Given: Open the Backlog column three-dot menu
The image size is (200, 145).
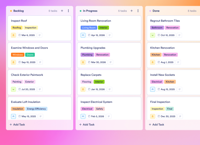Looking at the screenshot, I should (x=68, y=11).
